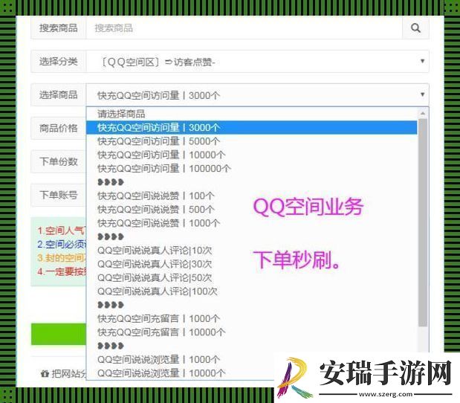
Task: Click the red notice line 4.一定要按
Action: click(62, 271)
